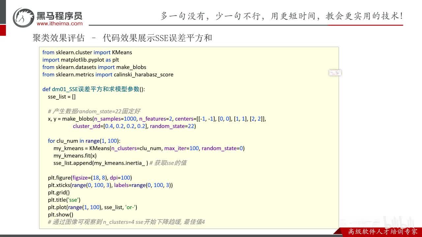422x237 pixels.
Task: Click the 'my_kmeans = KMeans(...)' line
Action: coord(149,148)
